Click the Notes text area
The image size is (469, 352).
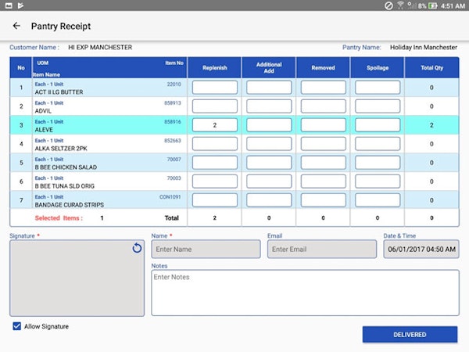point(305,293)
